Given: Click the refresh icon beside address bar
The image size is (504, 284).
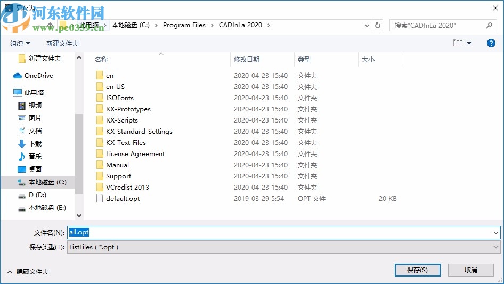Looking at the screenshot, I should [378, 25].
